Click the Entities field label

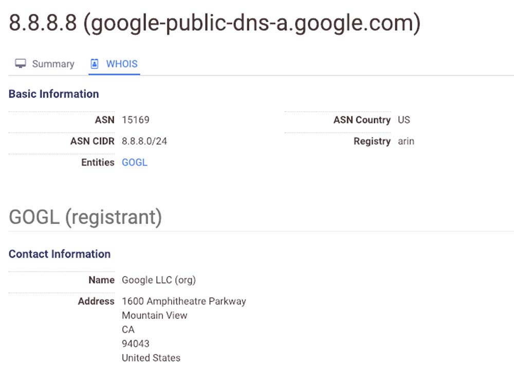click(x=98, y=162)
